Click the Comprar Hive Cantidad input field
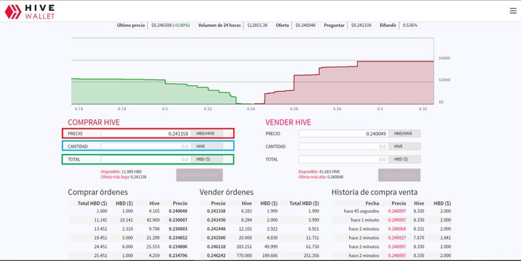Screen dimensions: 521x261 pos(146,146)
